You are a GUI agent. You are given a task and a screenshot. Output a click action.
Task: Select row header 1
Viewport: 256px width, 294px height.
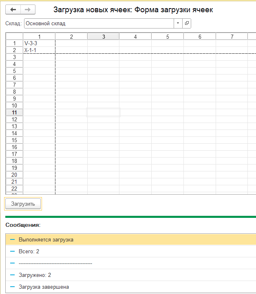[14, 43]
